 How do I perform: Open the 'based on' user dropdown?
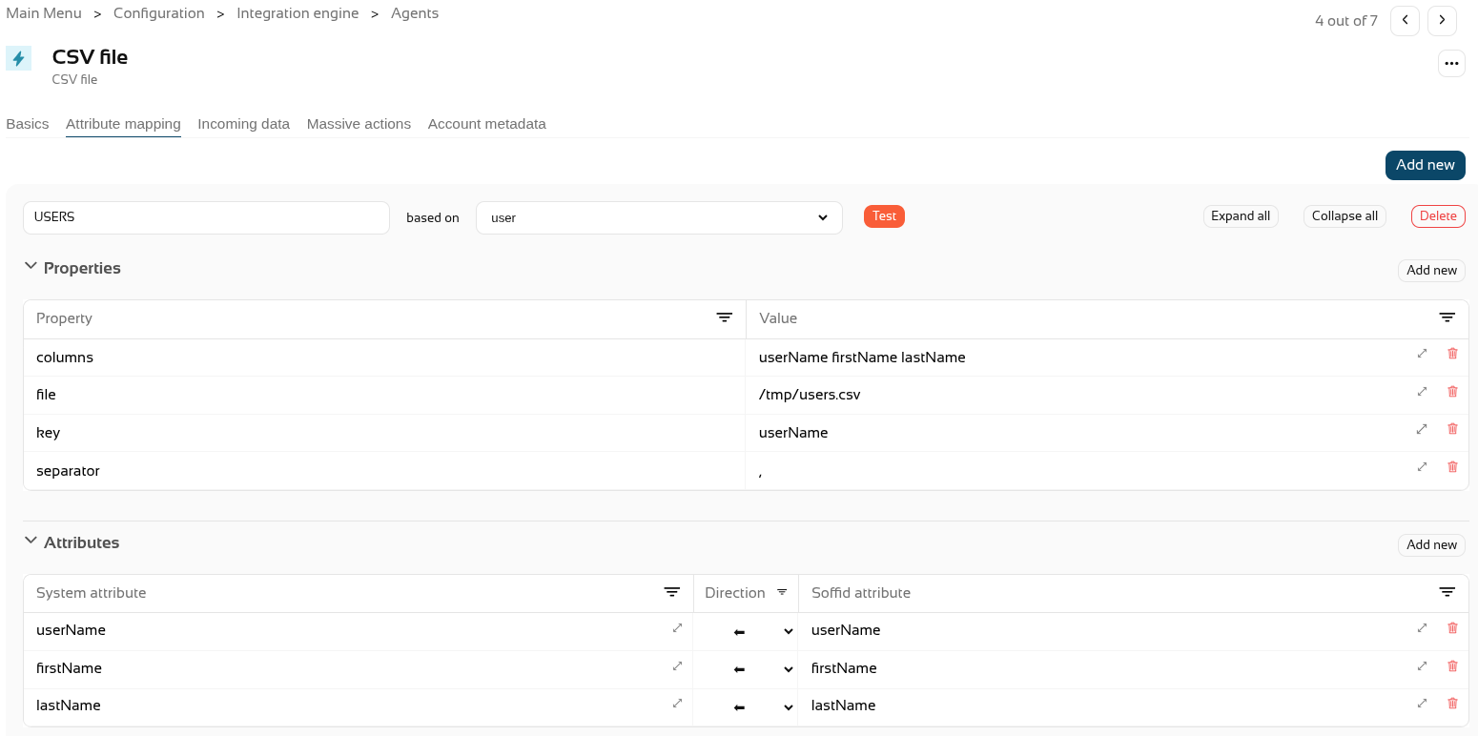[659, 217]
